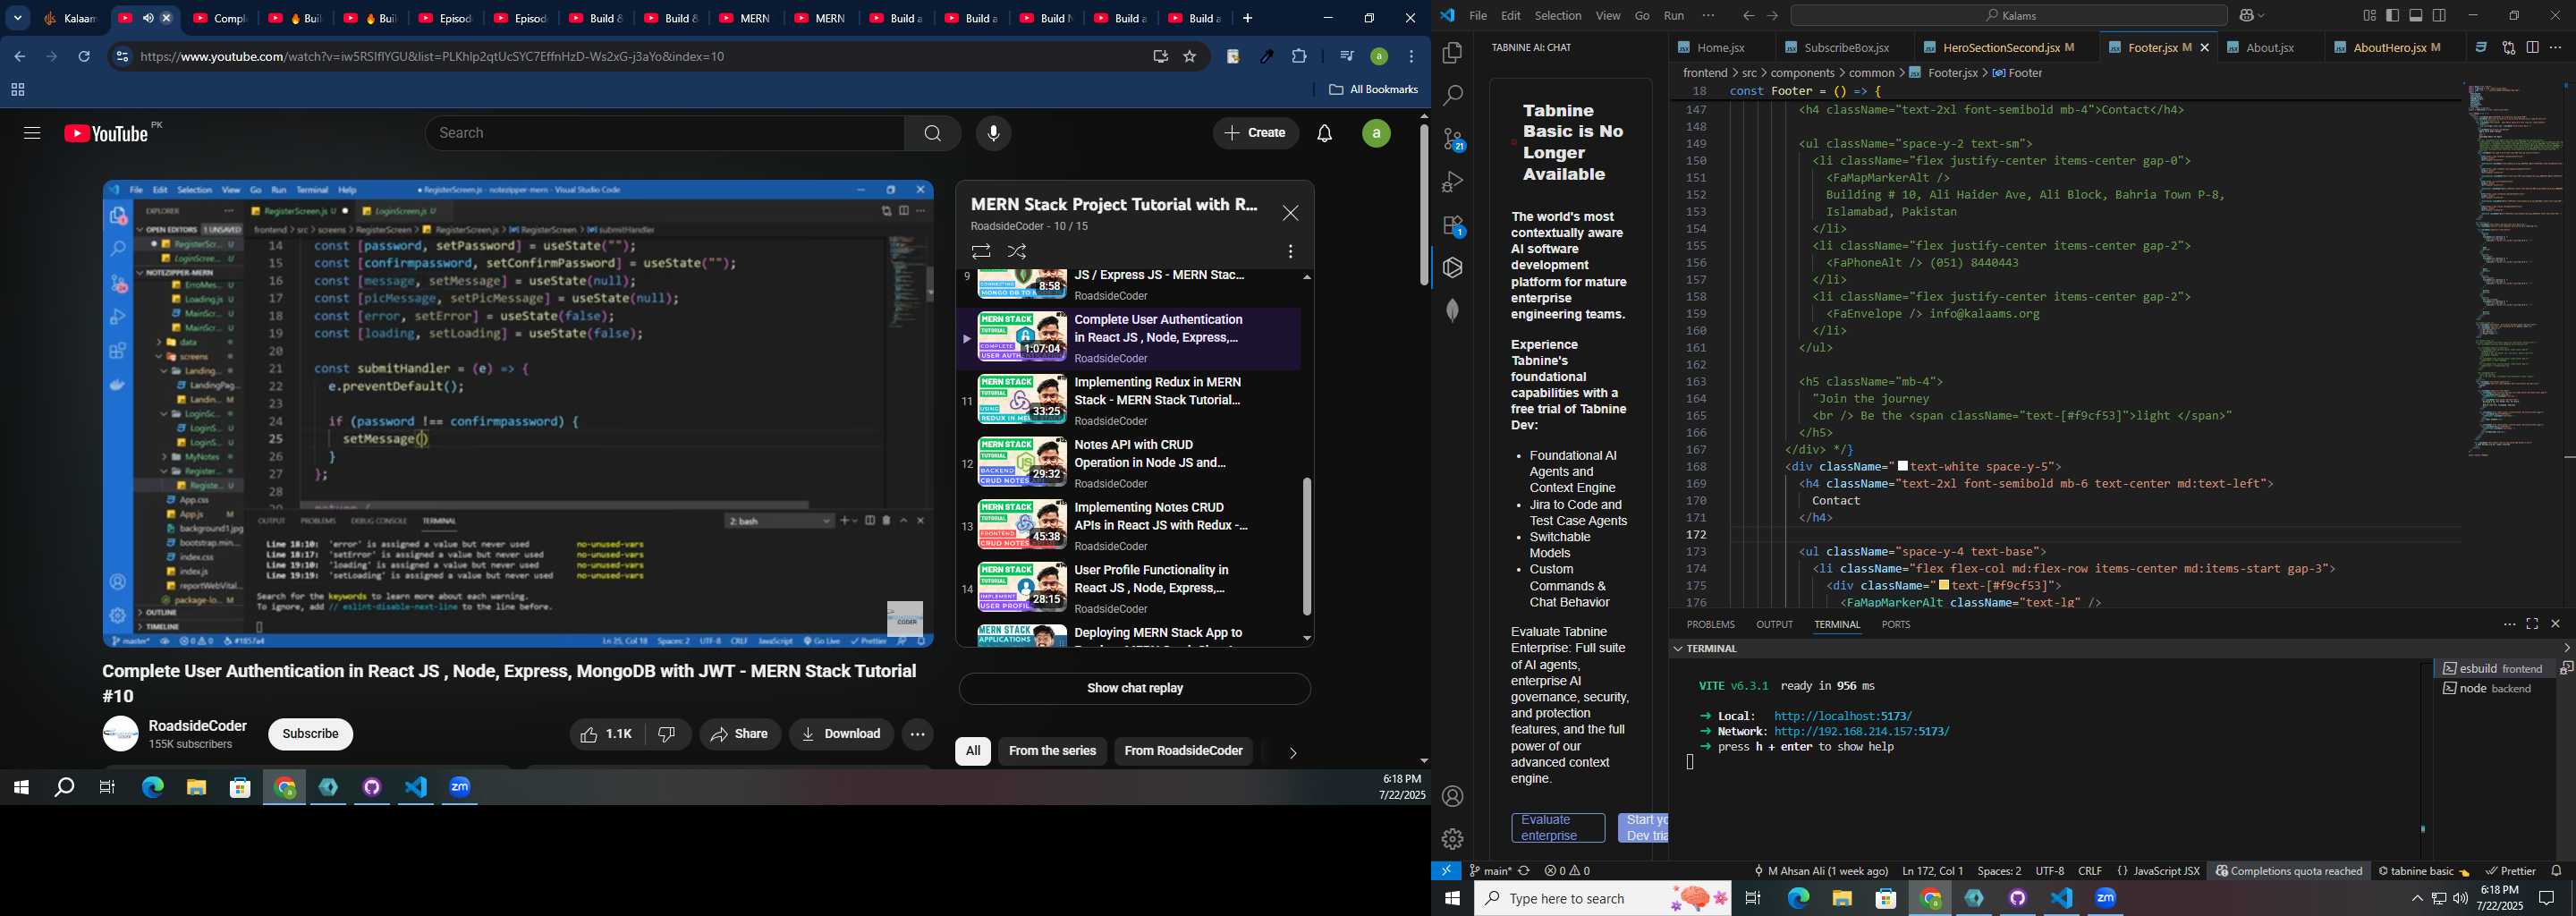Change end of line sequence CRLF
The image size is (2576, 916).
(x=2090, y=871)
